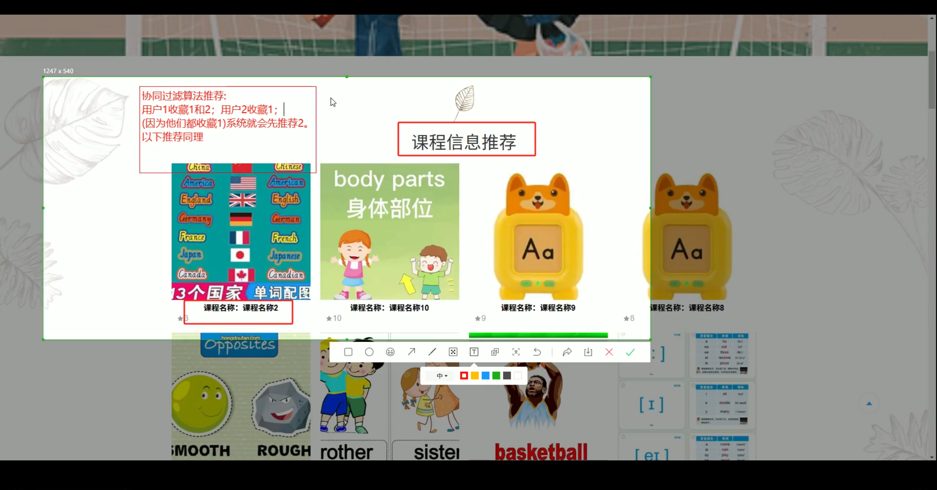Select the text annotation tool

click(x=474, y=352)
